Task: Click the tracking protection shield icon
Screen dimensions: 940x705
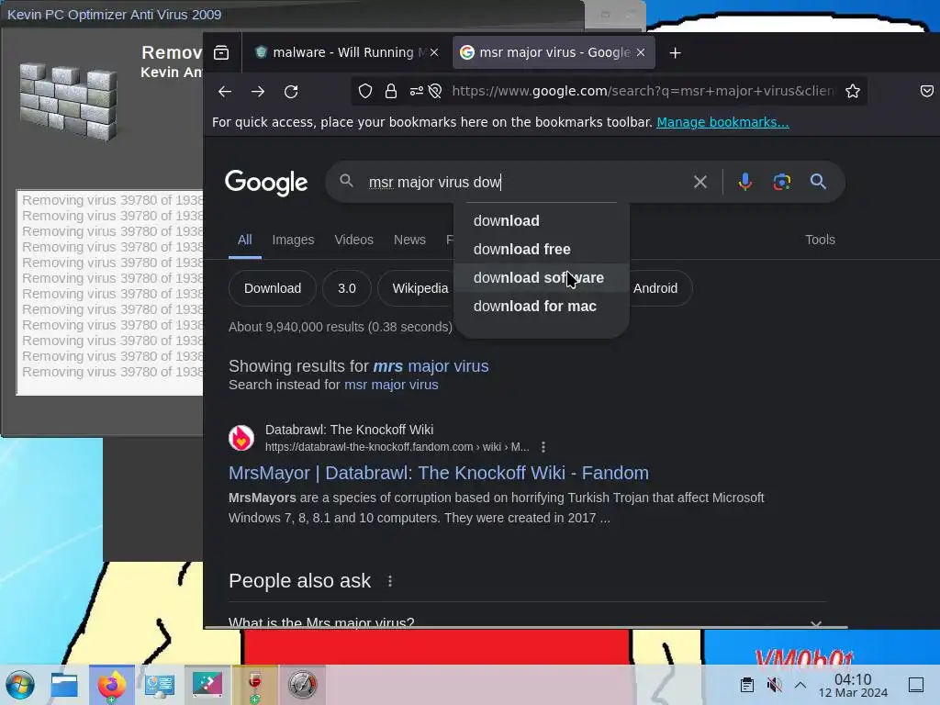Action: tap(365, 91)
